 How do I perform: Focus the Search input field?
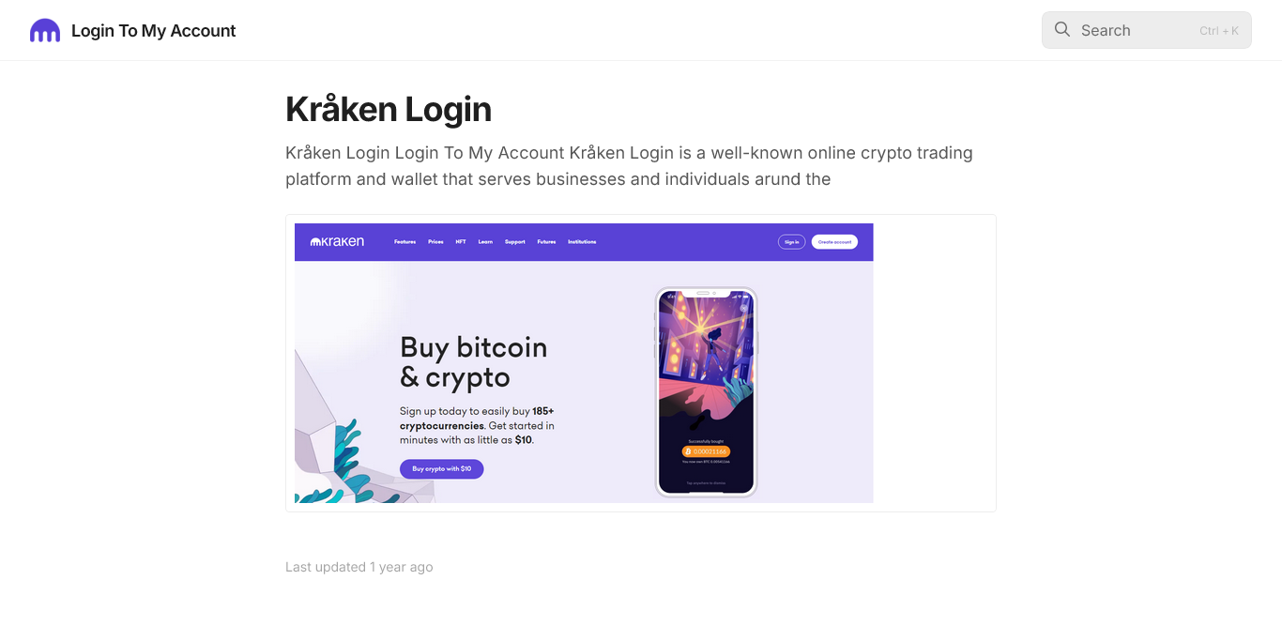pyautogui.click(x=1146, y=30)
